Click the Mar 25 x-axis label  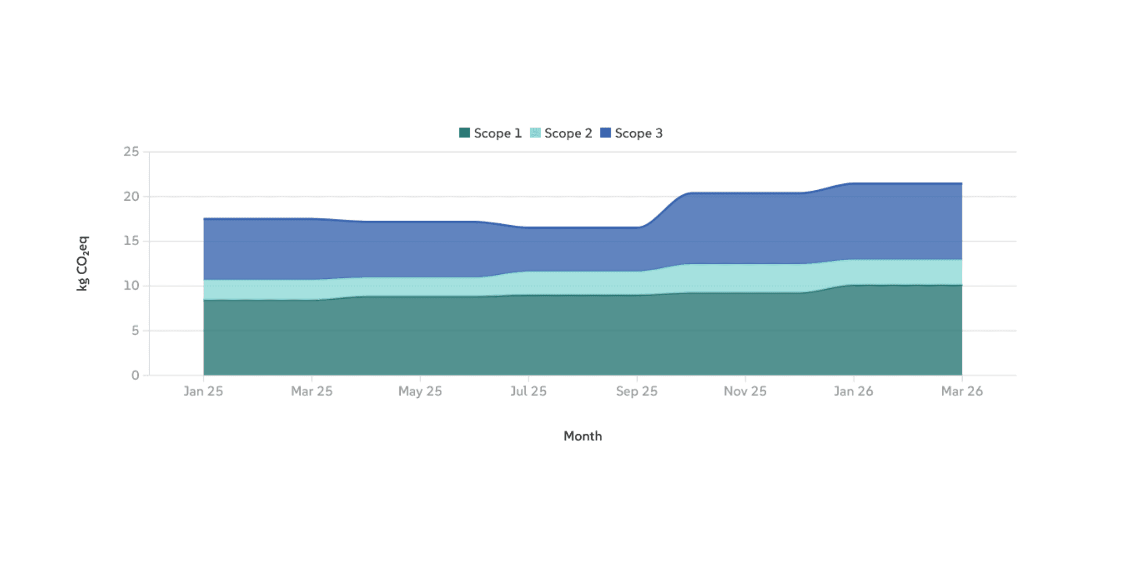click(x=311, y=391)
